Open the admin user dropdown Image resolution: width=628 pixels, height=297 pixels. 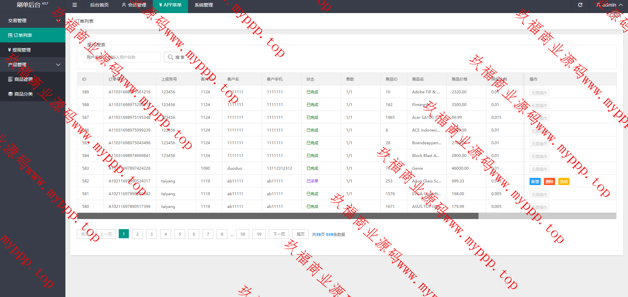[609, 5]
